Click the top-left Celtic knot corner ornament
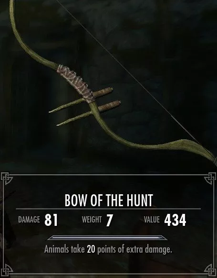The height and width of the screenshot is (278, 217). (7, 179)
